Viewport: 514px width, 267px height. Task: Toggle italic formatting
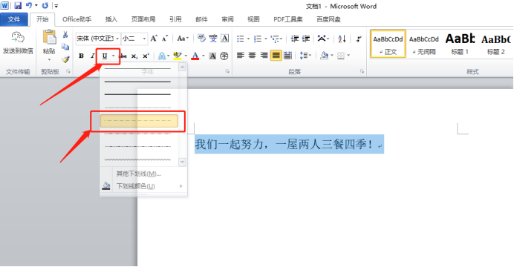tap(92, 56)
